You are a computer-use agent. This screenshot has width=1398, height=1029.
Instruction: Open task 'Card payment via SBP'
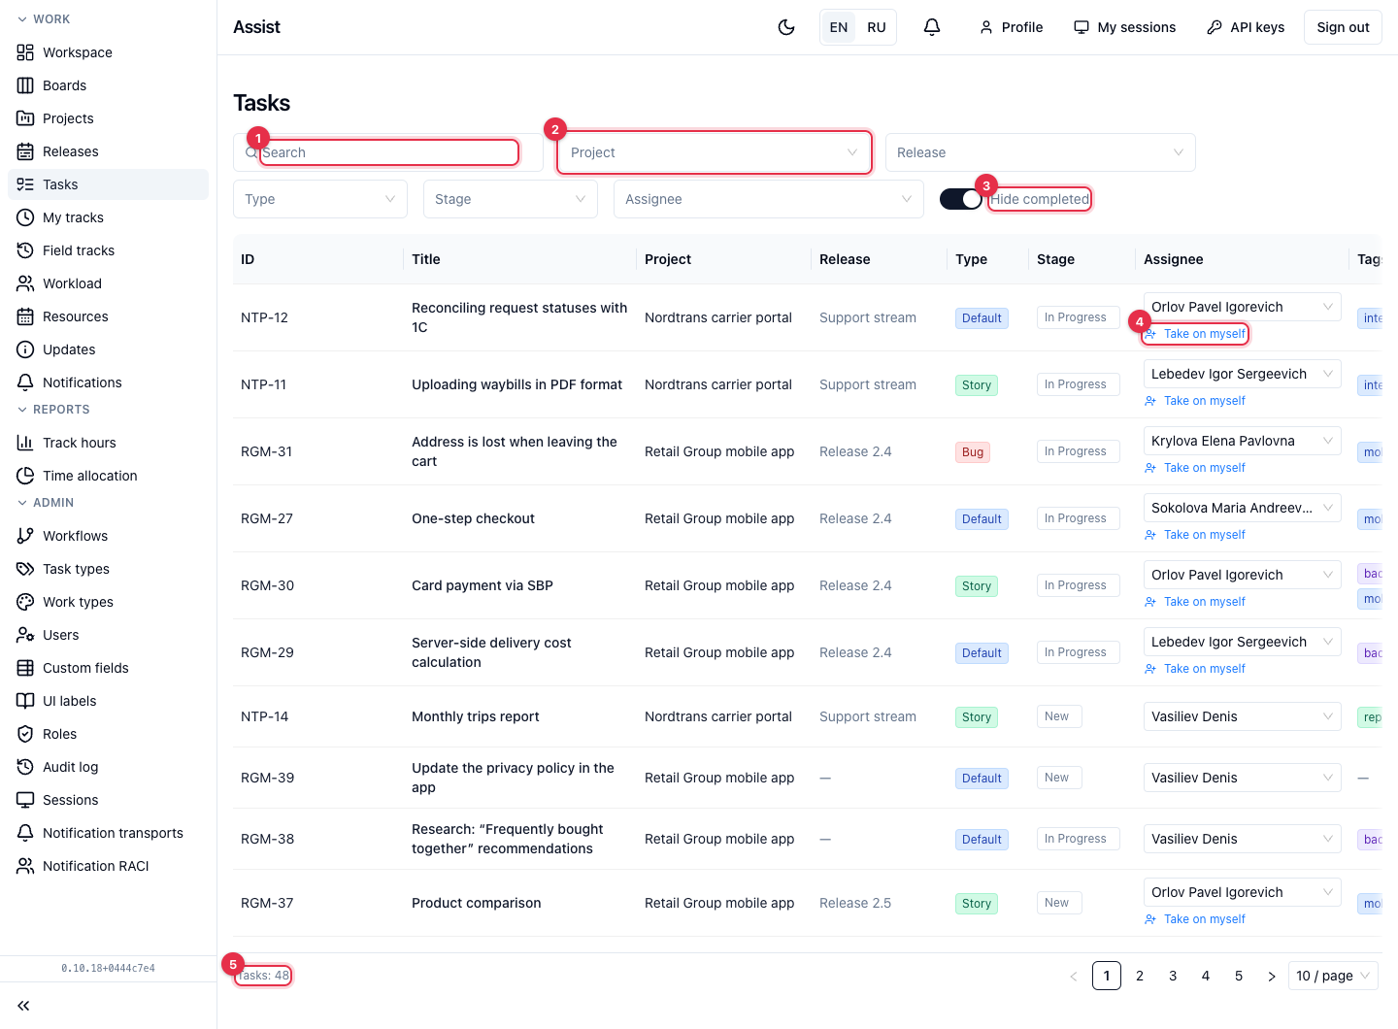(x=483, y=585)
